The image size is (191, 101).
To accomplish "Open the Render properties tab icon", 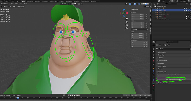I will (154, 49).
